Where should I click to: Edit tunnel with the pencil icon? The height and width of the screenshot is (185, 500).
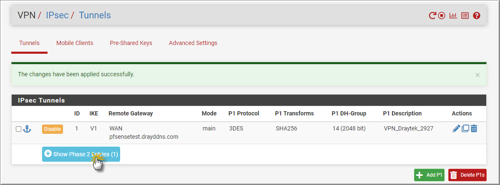coord(456,129)
